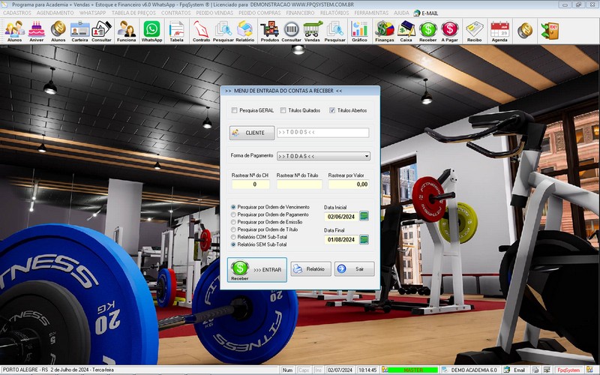Open the Gráfico chart icon

[360, 31]
